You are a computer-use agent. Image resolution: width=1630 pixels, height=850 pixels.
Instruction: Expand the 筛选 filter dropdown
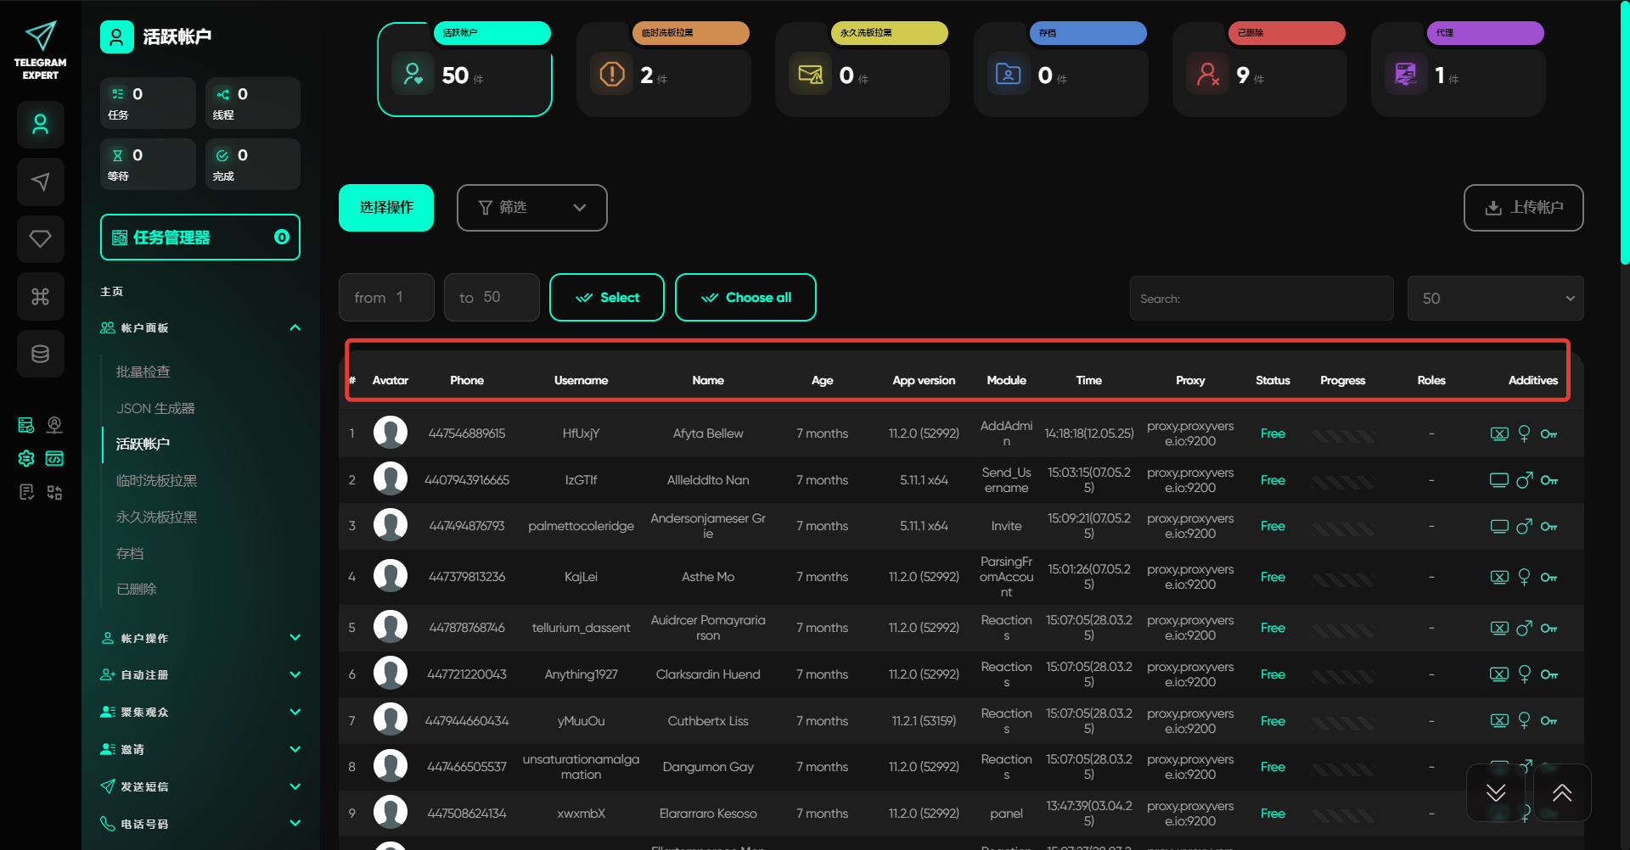point(531,208)
